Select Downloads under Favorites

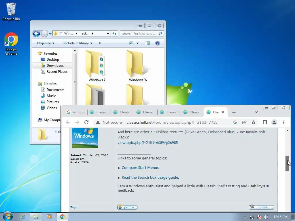52,66
